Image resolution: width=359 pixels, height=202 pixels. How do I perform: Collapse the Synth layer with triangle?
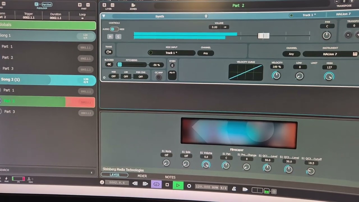(104, 16)
